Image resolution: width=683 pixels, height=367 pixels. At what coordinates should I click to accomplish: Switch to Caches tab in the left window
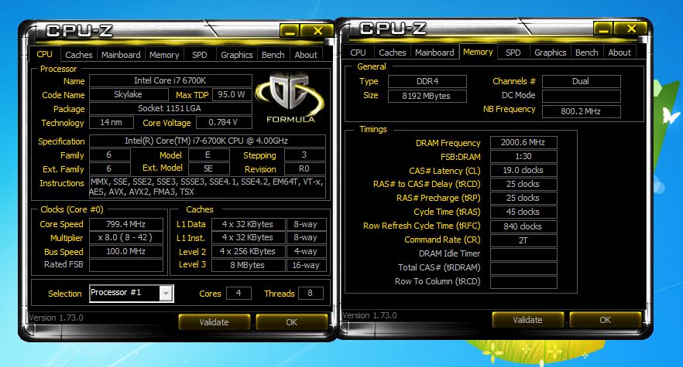[x=79, y=55]
